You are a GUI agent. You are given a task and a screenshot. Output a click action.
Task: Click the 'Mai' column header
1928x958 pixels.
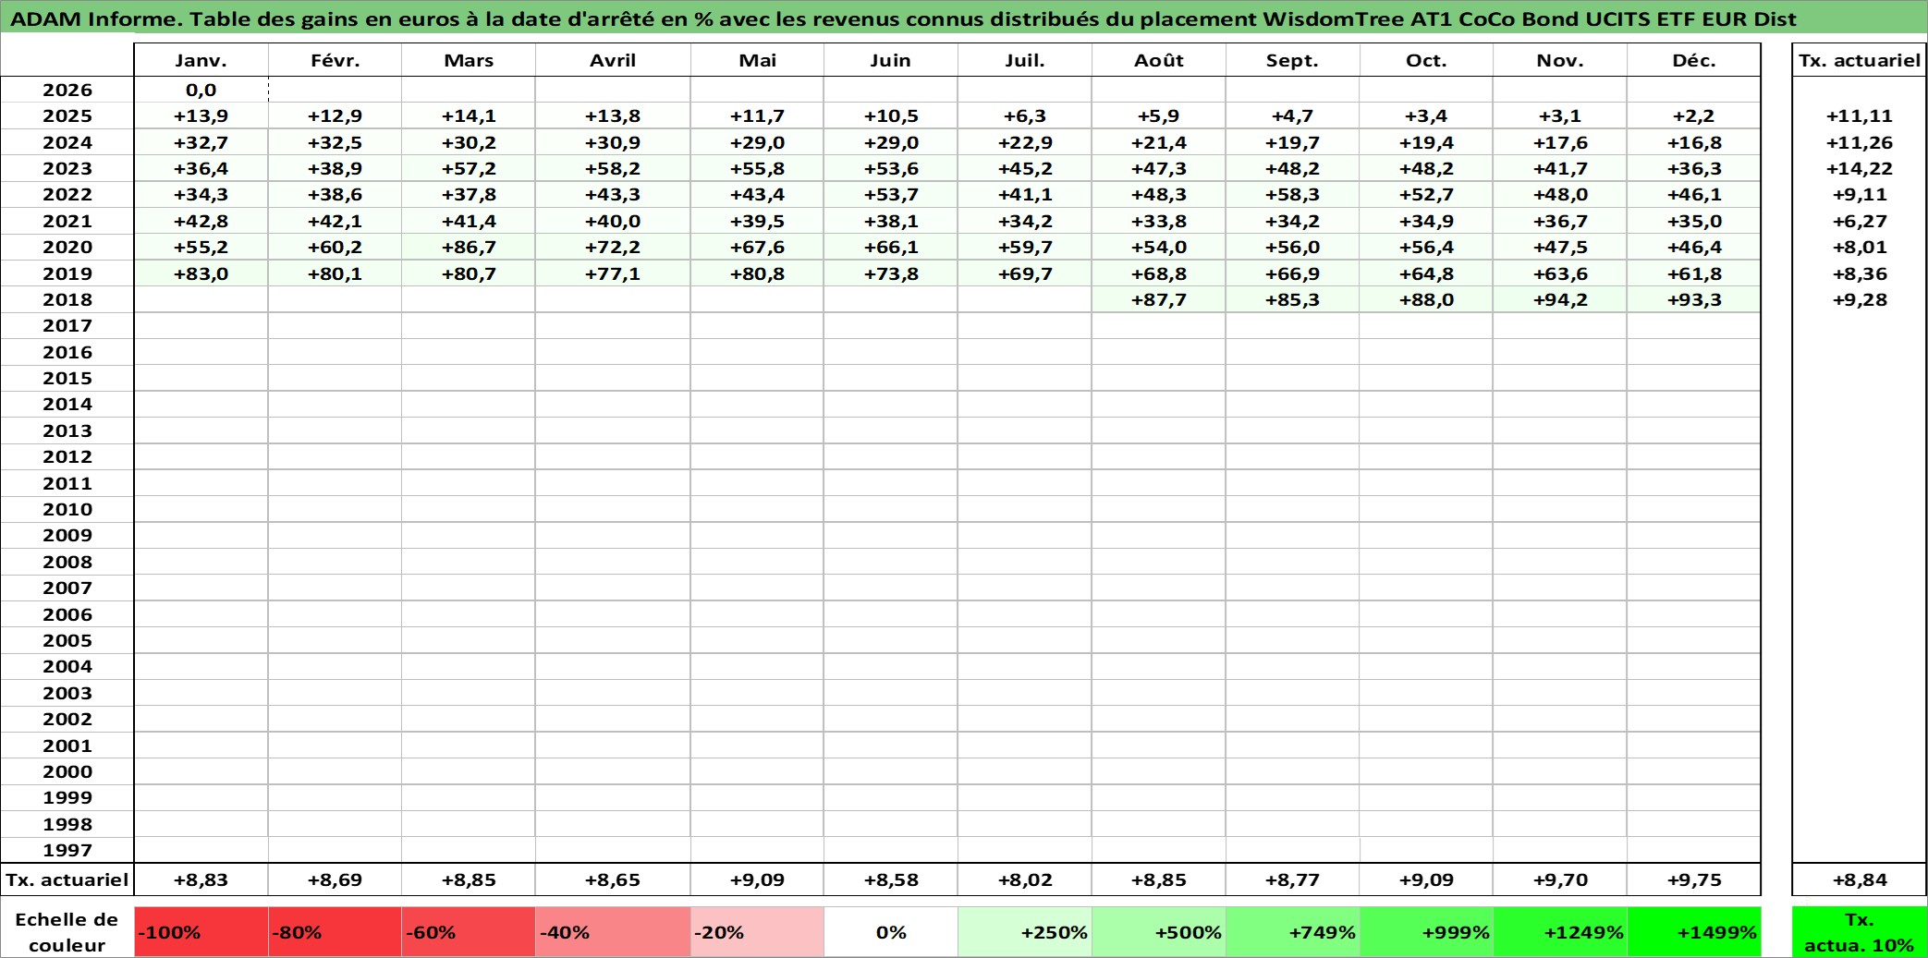(757, 60)
